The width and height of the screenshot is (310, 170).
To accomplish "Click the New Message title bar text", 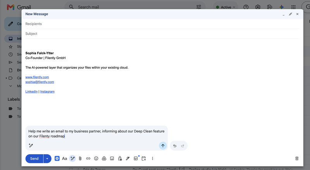I will (36, 14).
